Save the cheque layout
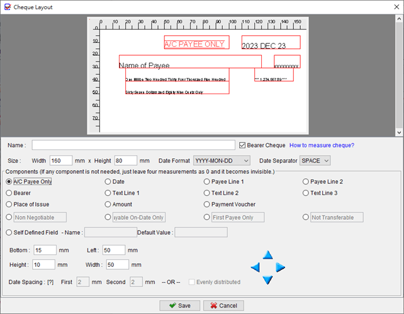Image resolution: width=404 pixels, height=314 pixels. [x=179, y=305]
